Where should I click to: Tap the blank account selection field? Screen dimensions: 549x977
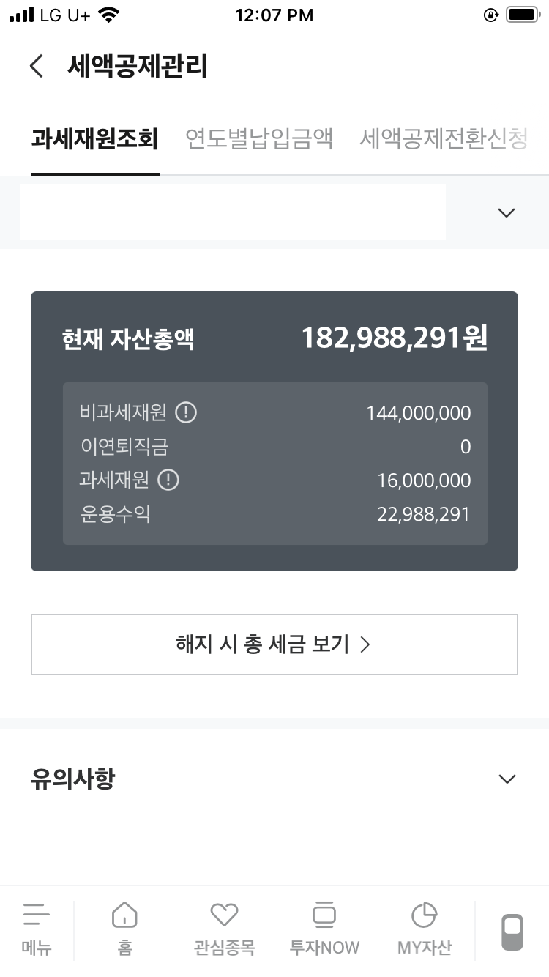[x=233, y=212]
